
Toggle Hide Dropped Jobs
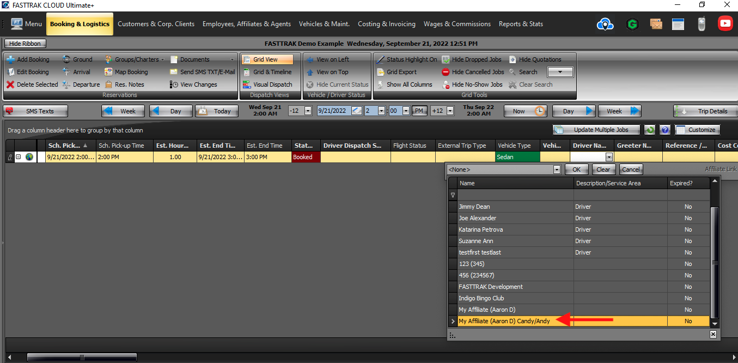click(472, 59)
